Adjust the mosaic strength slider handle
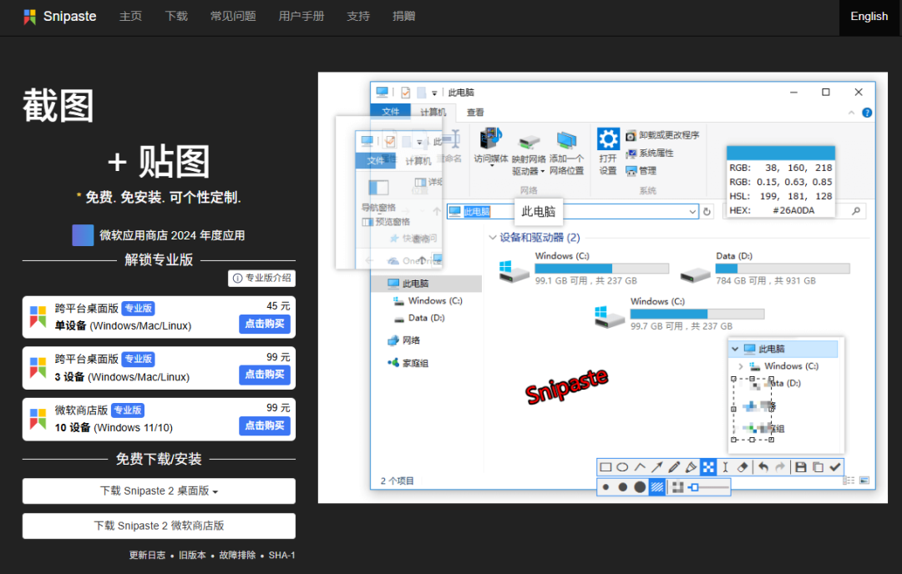This screenshot has height=574, width=902. tap(694, 487)
